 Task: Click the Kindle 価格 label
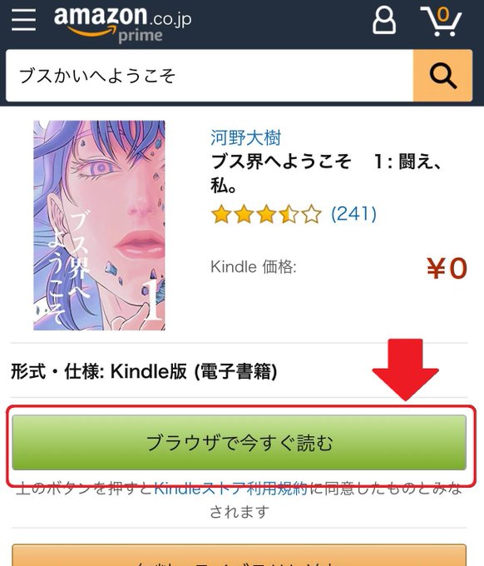click(x=253, y=267)
